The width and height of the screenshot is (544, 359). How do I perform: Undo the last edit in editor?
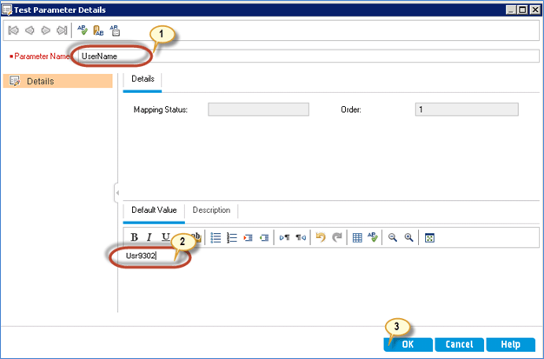click(320, 237)
